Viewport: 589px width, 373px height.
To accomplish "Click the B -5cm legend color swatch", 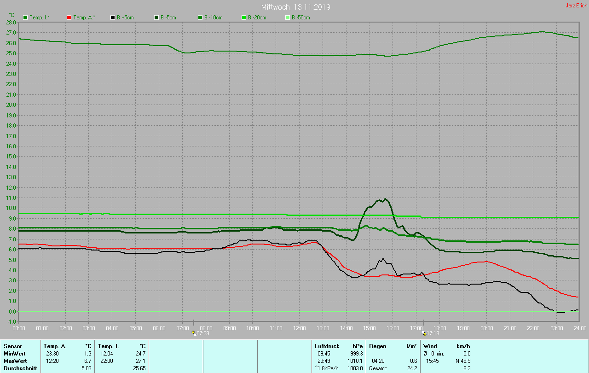I will 156,17.
